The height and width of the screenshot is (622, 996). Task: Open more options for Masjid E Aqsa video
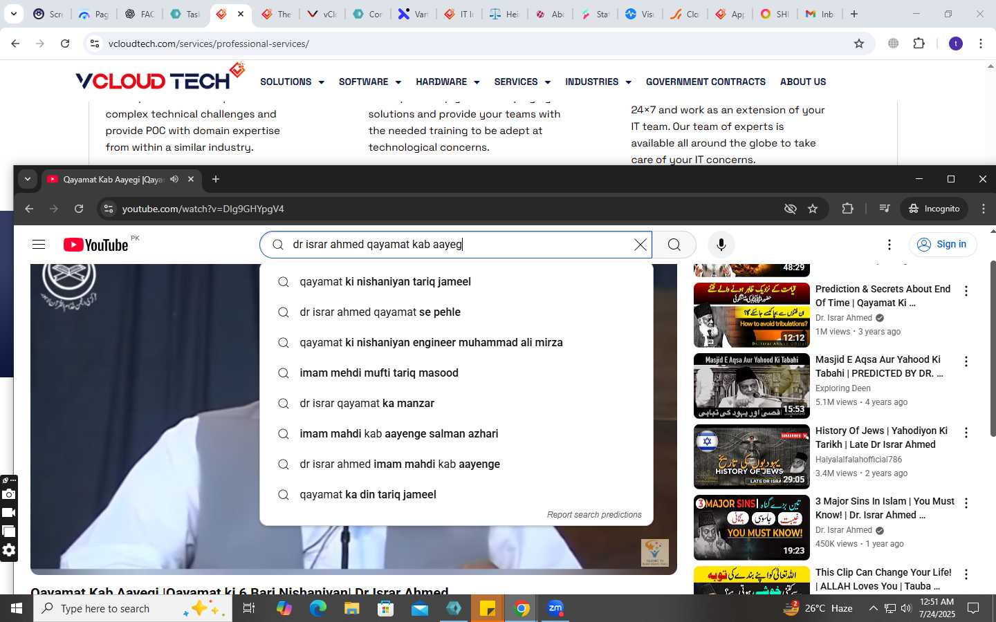(x=966, y=361)
